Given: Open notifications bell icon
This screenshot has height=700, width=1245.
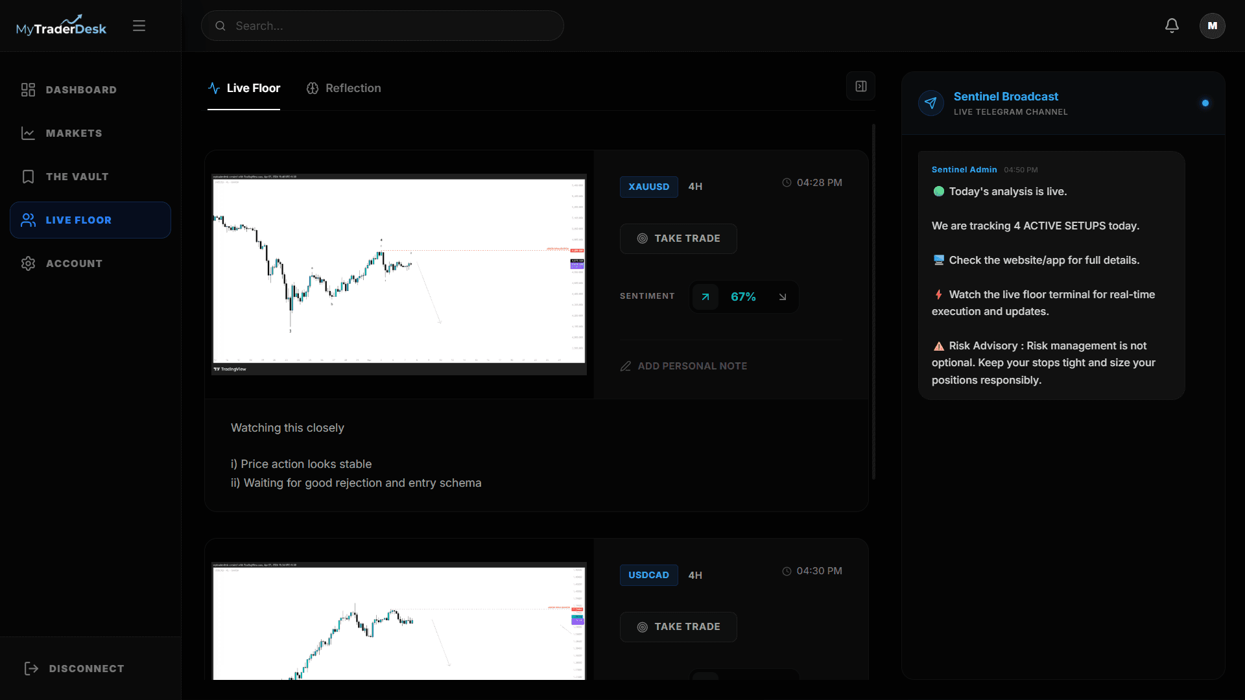Looking at the screenshot, I should pyautogui.click(x=1172, y=26).
